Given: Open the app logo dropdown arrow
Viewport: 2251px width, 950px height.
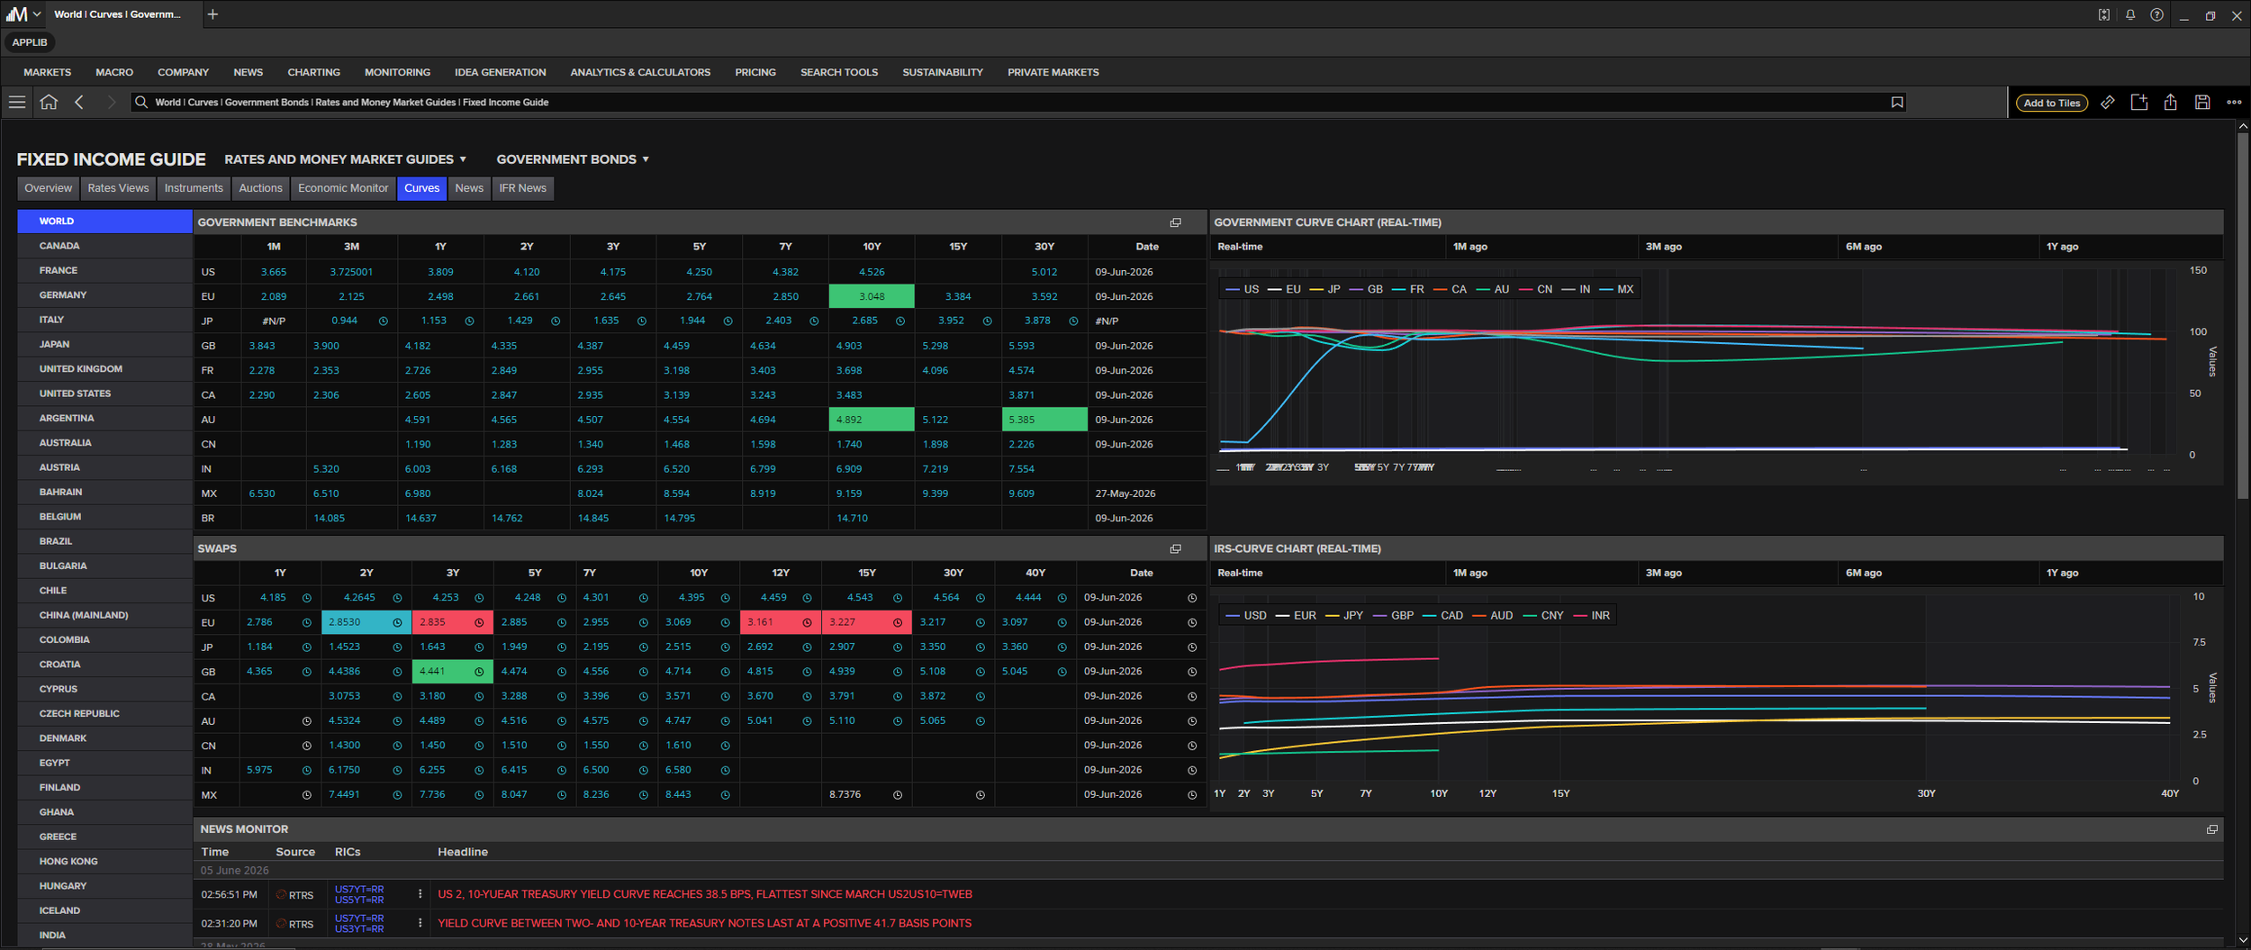Looking at the screenshot, I should (37, 14).
